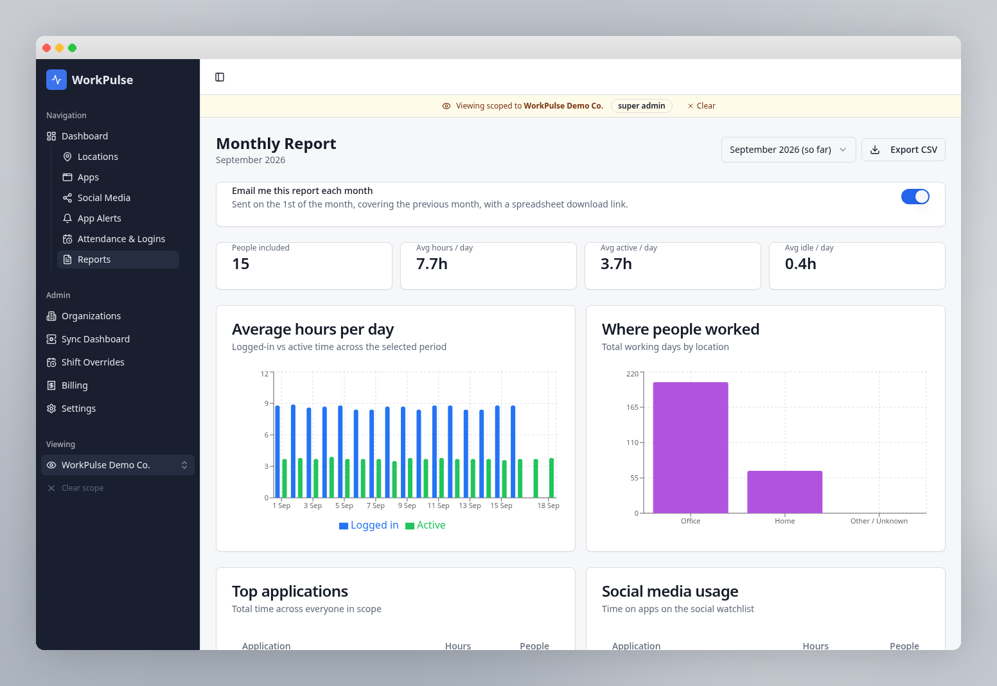Click the Billing receipt icon
997x686 pixels.
(51, 385)
